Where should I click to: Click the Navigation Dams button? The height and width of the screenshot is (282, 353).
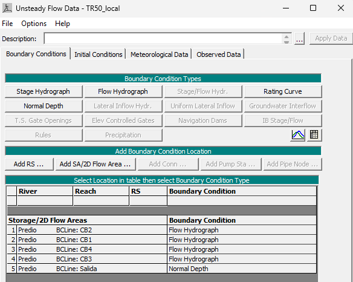[203, 120]
